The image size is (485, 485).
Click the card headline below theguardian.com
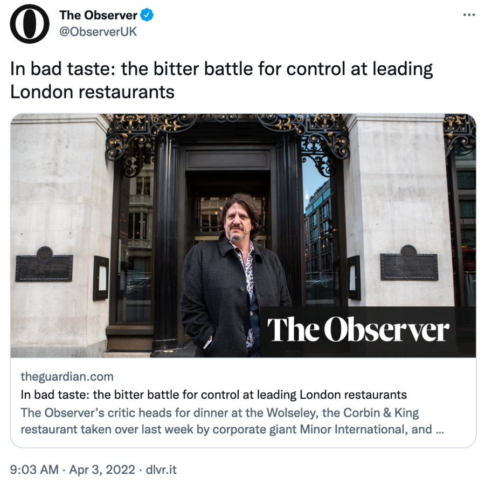[x=213, y=394]
